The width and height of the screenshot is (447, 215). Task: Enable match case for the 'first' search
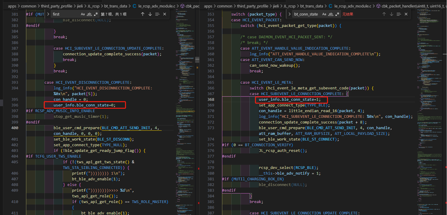click(83, 14)
